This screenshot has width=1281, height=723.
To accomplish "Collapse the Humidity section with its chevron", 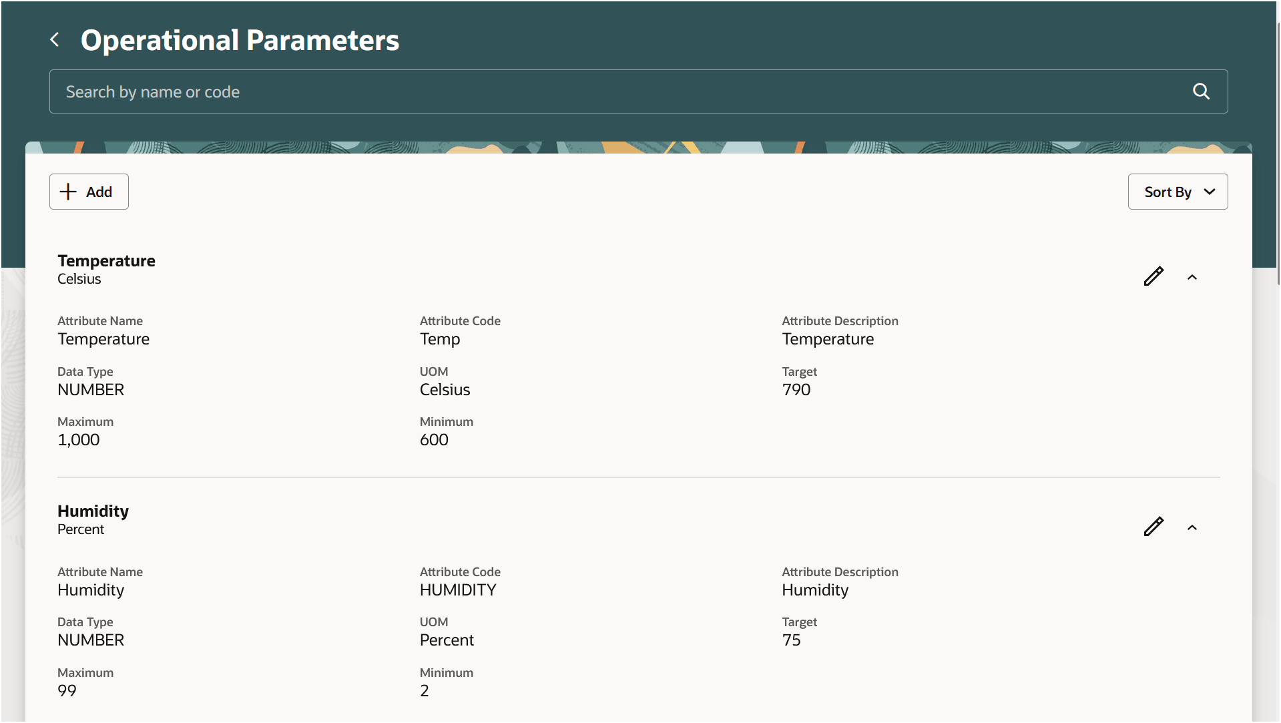I will (x=1192, y=527).
